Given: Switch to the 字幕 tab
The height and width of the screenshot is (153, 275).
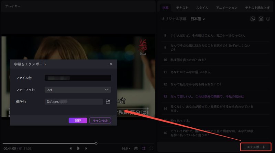Looking at the screenshot, I should click(165, 8).
